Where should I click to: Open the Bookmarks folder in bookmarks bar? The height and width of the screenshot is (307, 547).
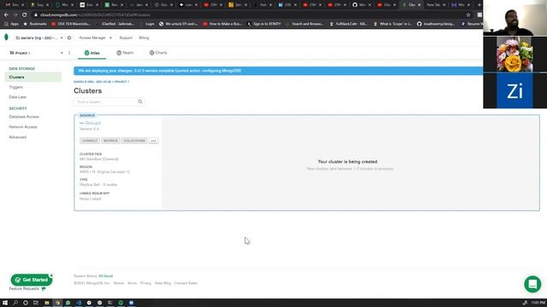[x=35, y=24]
